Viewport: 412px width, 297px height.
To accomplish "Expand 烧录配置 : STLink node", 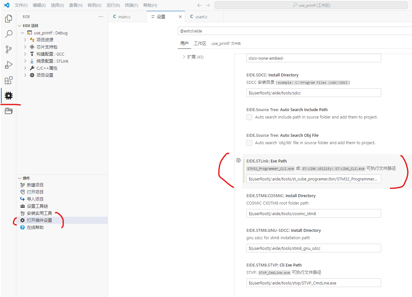I will pos(25,61).
